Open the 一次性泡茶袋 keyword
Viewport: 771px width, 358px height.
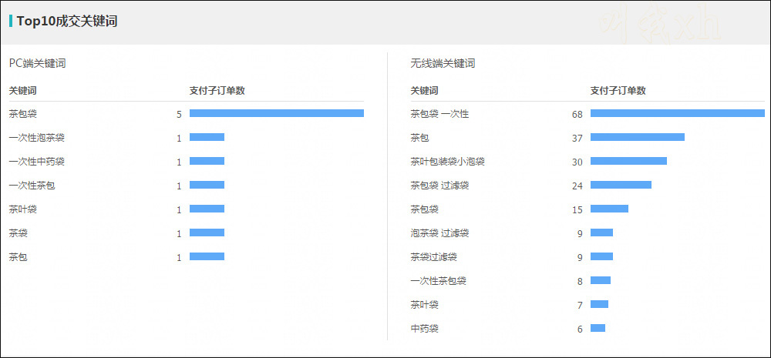pyautogui.click(x=36, y=138)
